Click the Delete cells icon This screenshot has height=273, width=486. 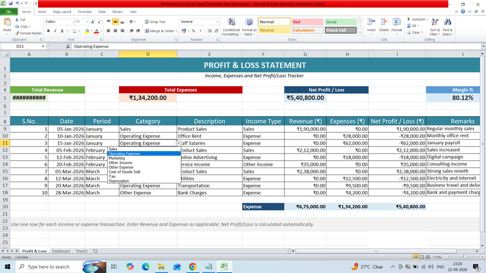pos(383,22)
